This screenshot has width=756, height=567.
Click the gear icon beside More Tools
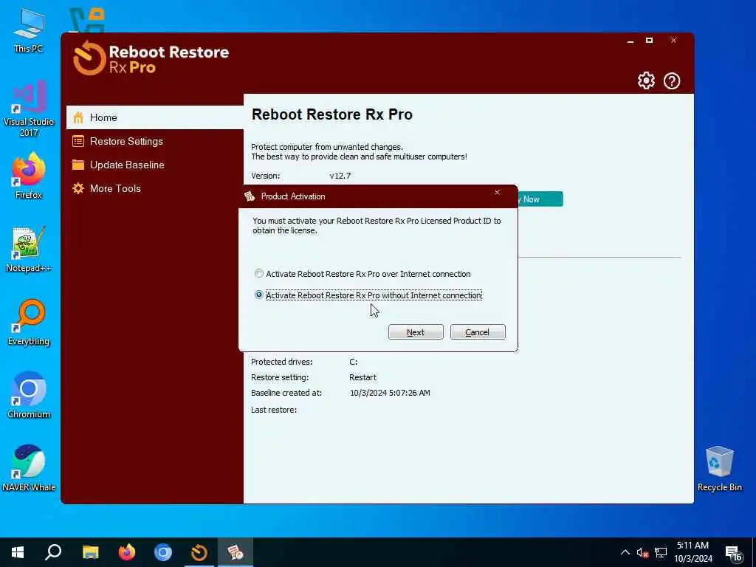click(x=78, y=188)
